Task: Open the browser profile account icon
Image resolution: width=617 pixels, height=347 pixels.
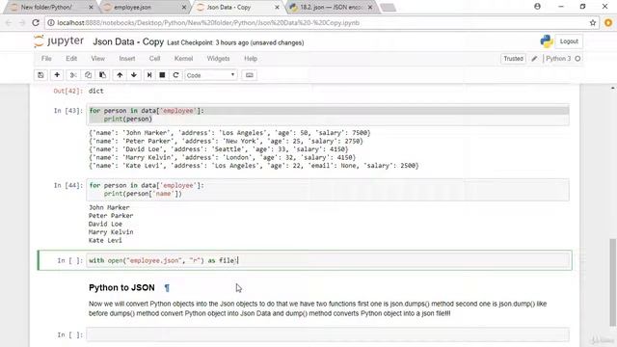Action: pyautogui.click(x=537, y=7)
